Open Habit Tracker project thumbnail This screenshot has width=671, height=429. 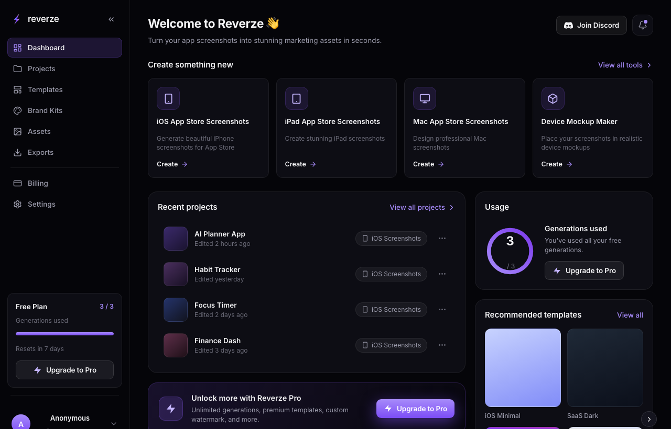(176, 274)
